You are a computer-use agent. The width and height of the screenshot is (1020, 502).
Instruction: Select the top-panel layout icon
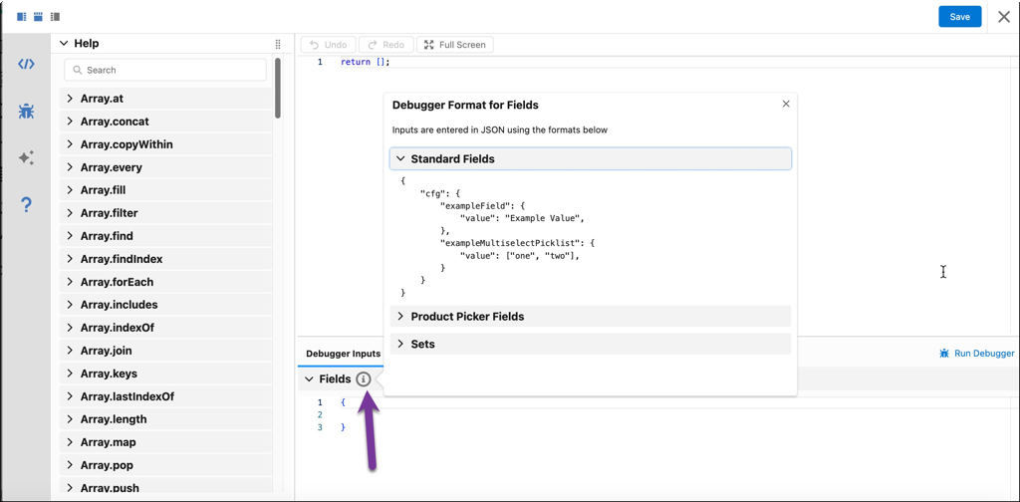[x=39, y=16]
